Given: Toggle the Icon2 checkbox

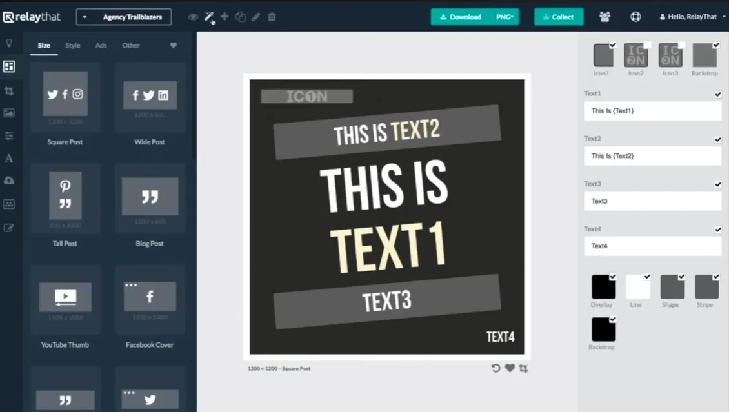Looking at the screenshot, I should pyautogui.click(x=647, y=45).
